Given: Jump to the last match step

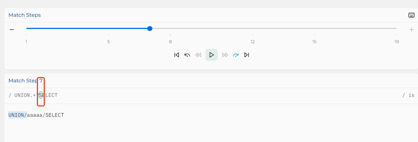Looking at the screenshot, I should click(247, 55).
